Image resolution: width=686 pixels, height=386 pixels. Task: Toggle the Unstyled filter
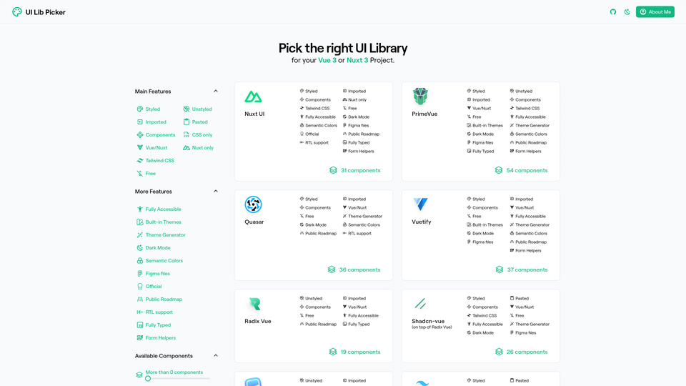coord(197,109)
